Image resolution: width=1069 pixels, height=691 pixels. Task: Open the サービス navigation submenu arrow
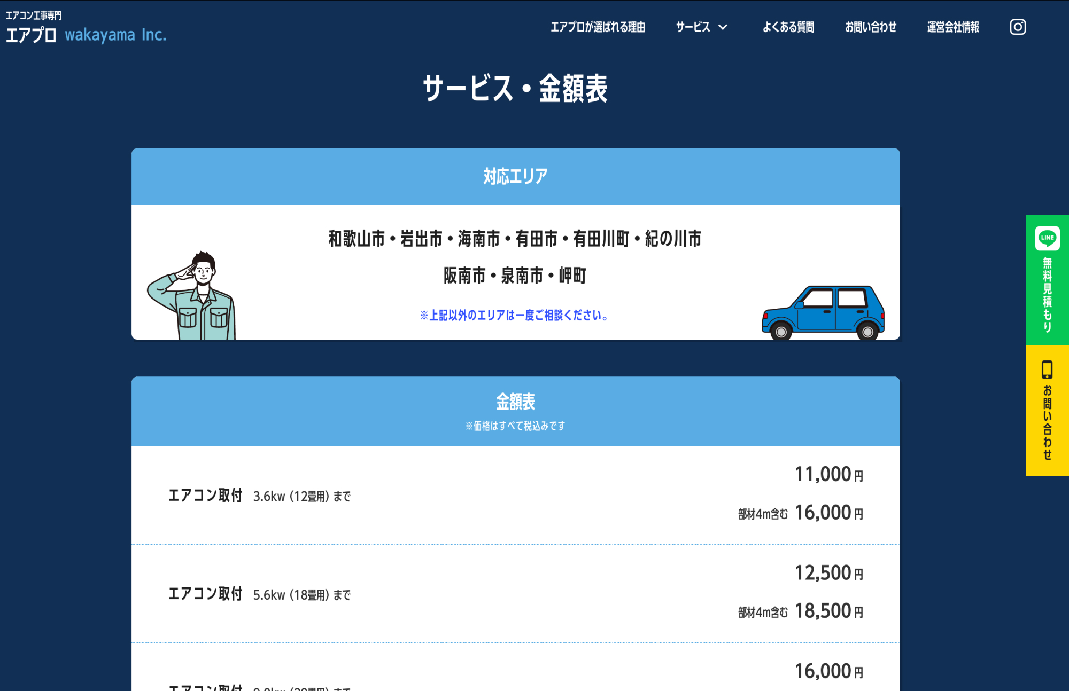point(724,27)
